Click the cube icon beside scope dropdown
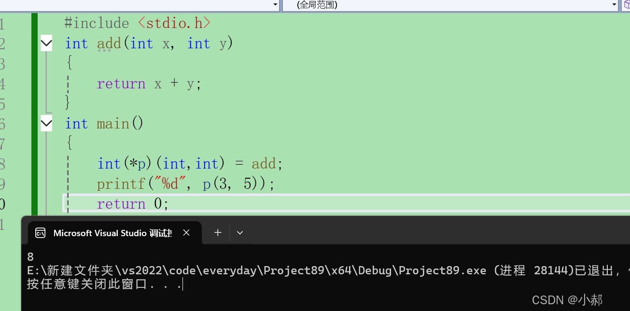The image size is (630, 311). [x=626, y=5]
